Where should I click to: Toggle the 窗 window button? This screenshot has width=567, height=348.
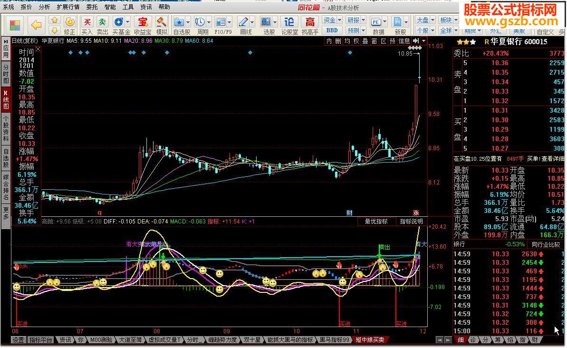pos(374,41)
